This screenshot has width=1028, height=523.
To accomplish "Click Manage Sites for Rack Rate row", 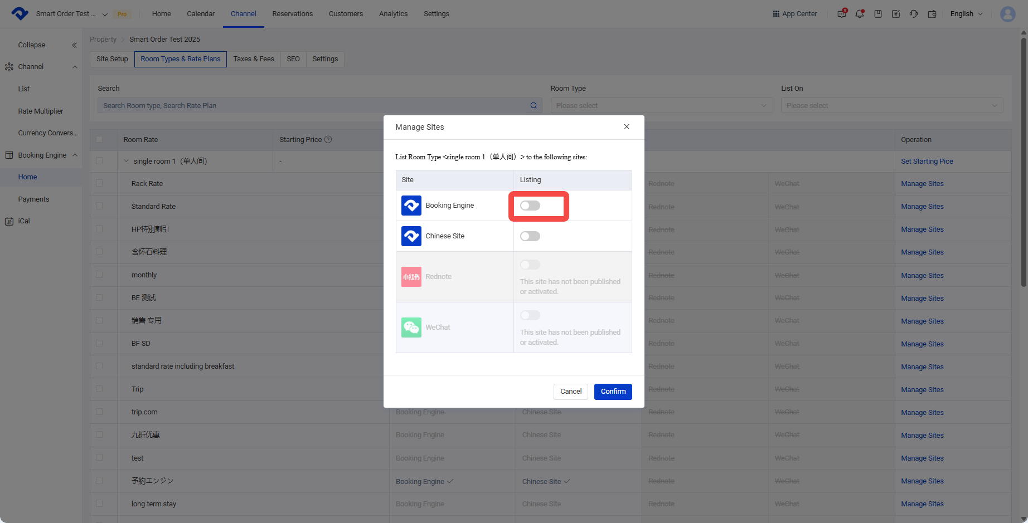I will 923,184.
